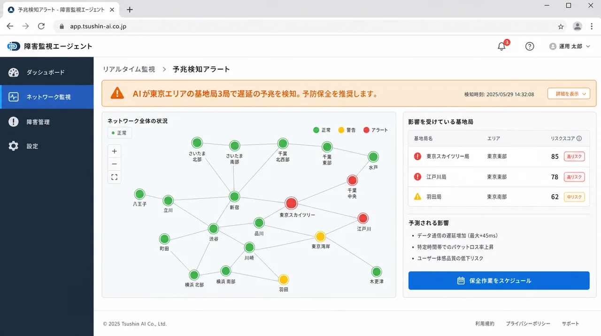Select the 八王子 green node
The width and height of the screenshot is (601, 336).
click(139, 194)
